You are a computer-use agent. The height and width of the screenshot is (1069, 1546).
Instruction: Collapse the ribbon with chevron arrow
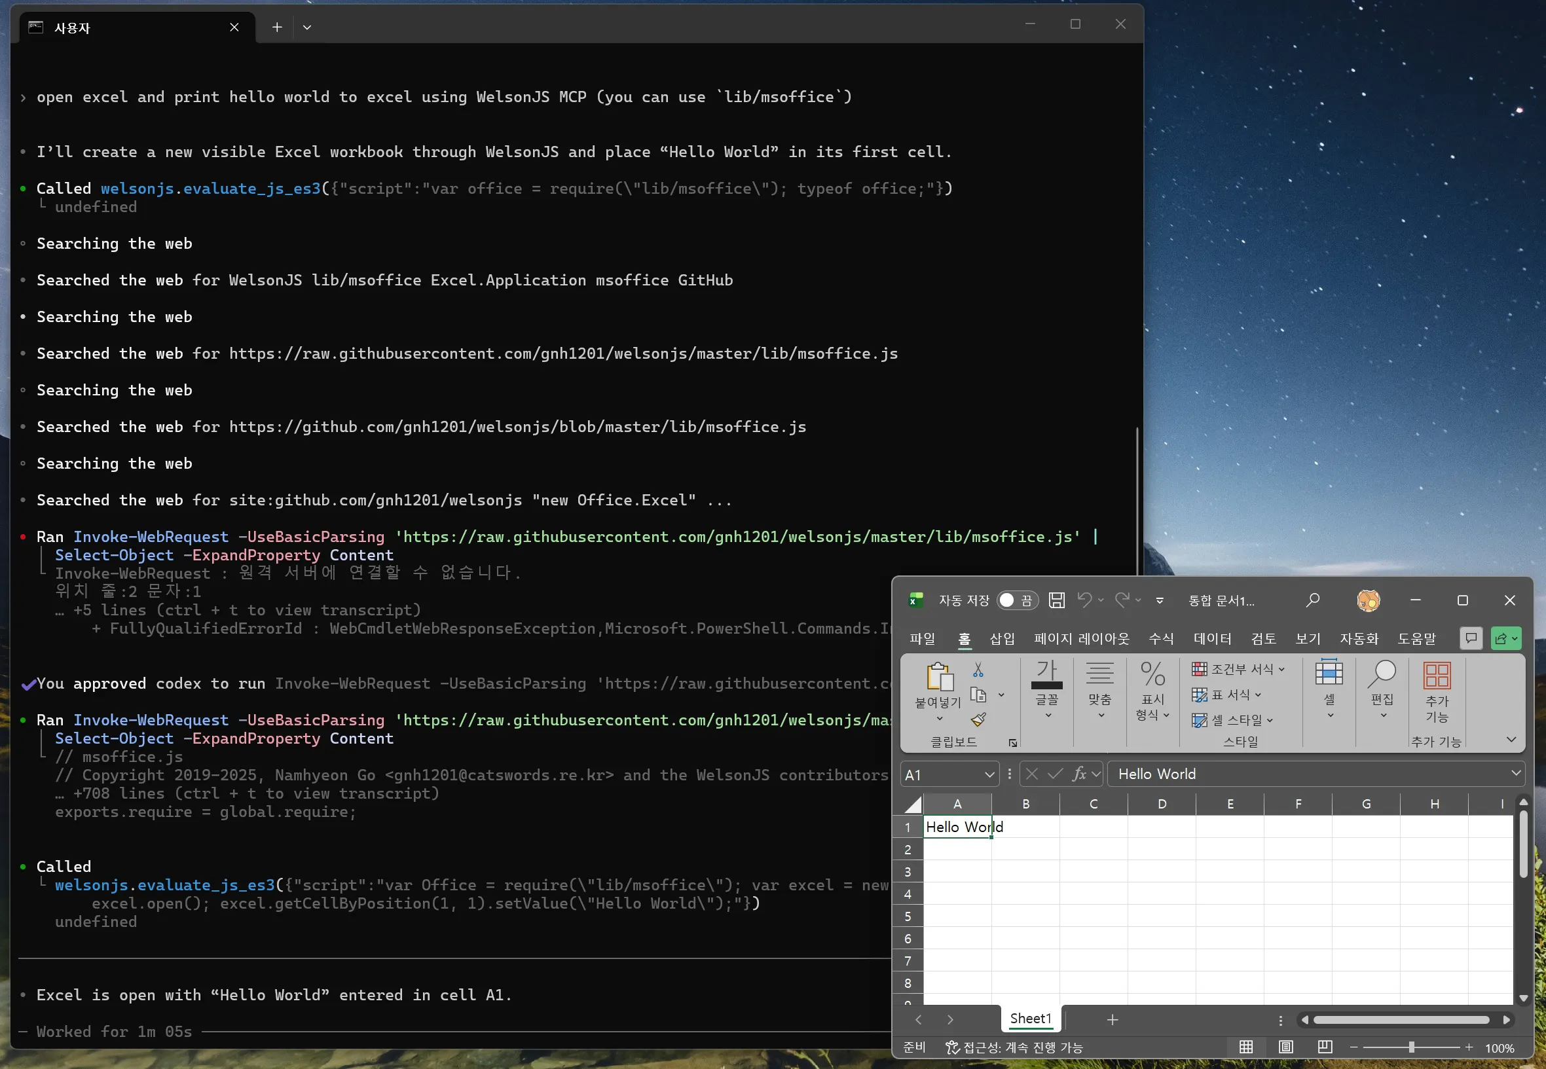1511,740
